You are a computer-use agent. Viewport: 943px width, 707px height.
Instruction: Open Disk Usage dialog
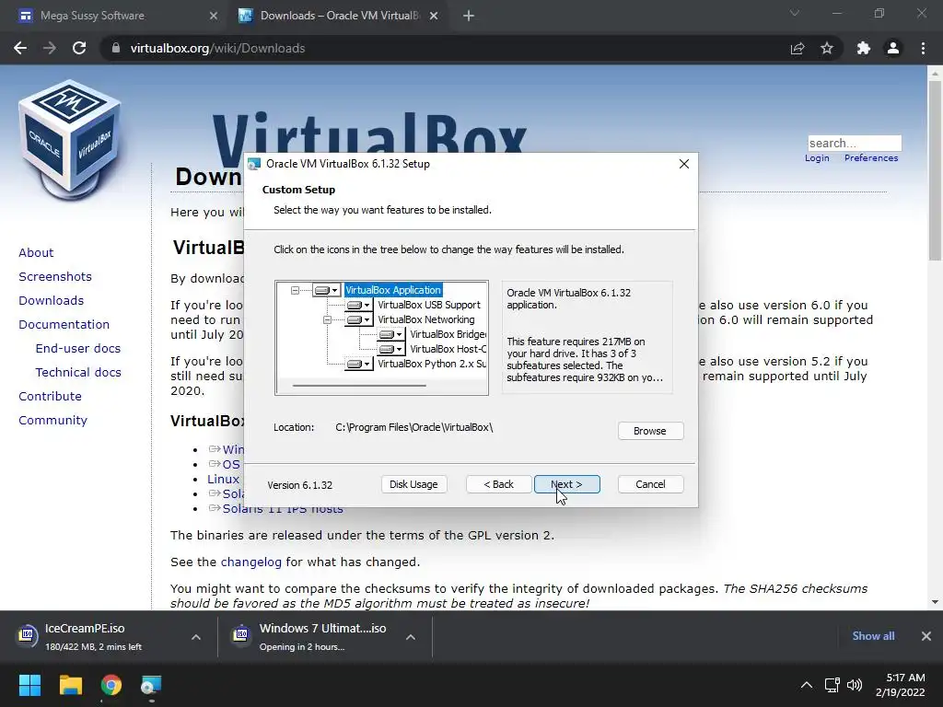click(413, 484)
